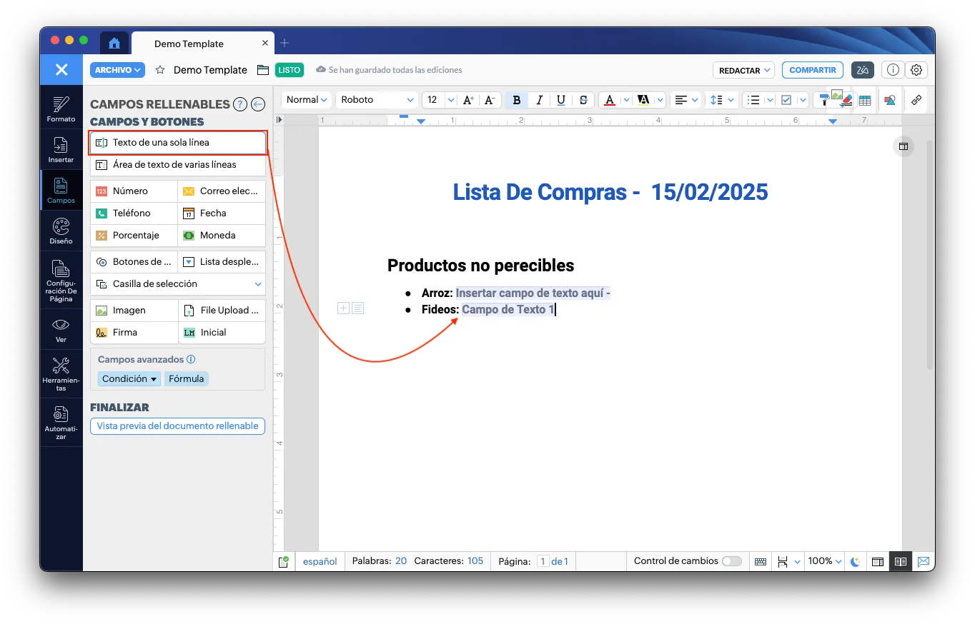Click the strikethrough formatting icon

coord(583,100)
